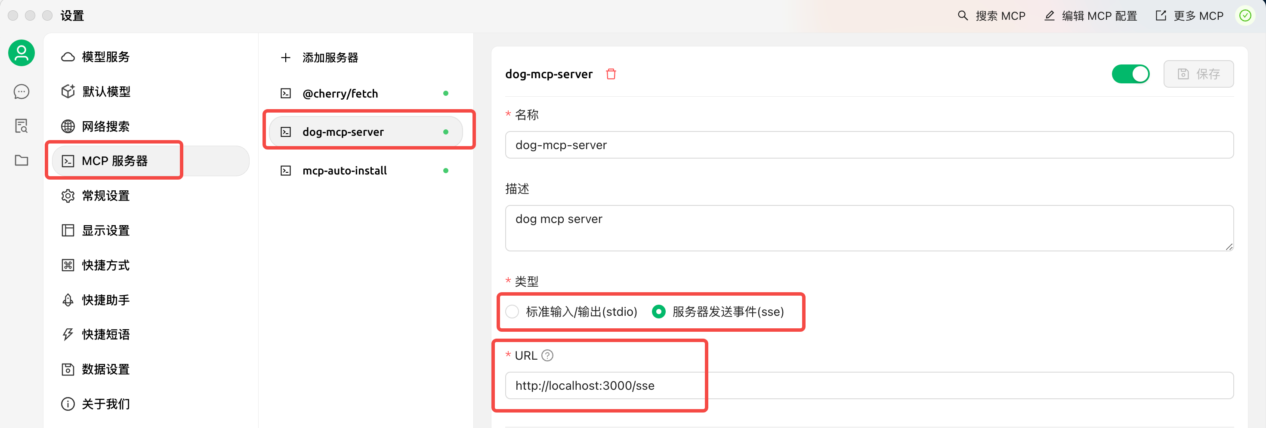The image size is (1266, 428).
Task: Click the green check status icon
Action: tap(1245, 16)
